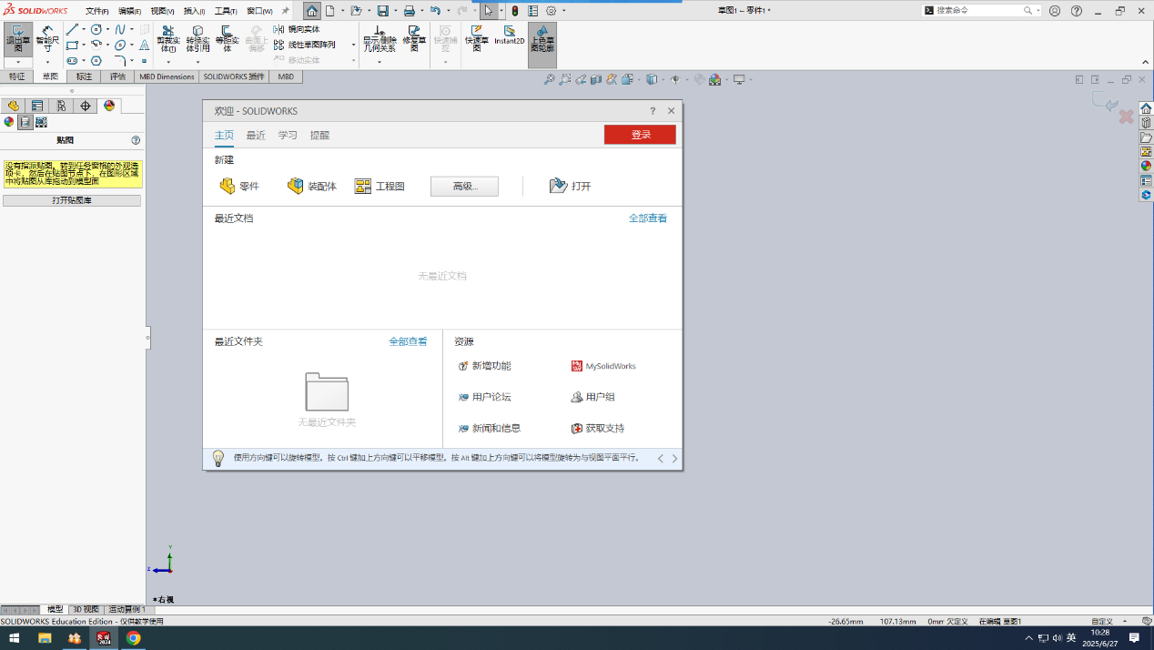Click the 搜索命令 search input field
Image resolution: width=1154 pixels, height=650 pixels.
(978, 11)
